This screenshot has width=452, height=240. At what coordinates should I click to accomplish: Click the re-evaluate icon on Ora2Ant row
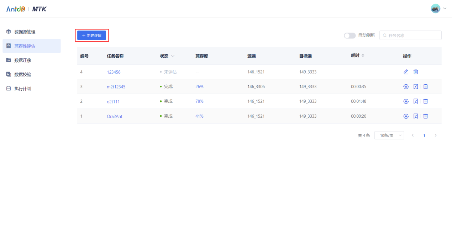click(x=406, y=116)
